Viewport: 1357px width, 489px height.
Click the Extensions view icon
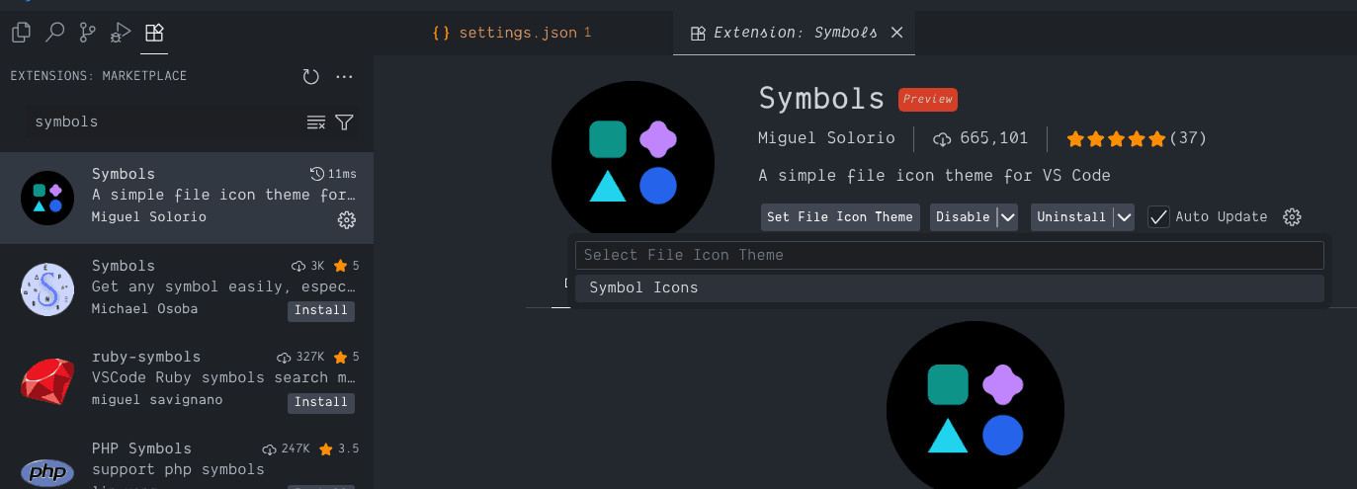(154, 33)
